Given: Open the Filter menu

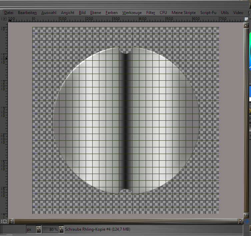Looking at the screenshot, I should tap(151, 13).
